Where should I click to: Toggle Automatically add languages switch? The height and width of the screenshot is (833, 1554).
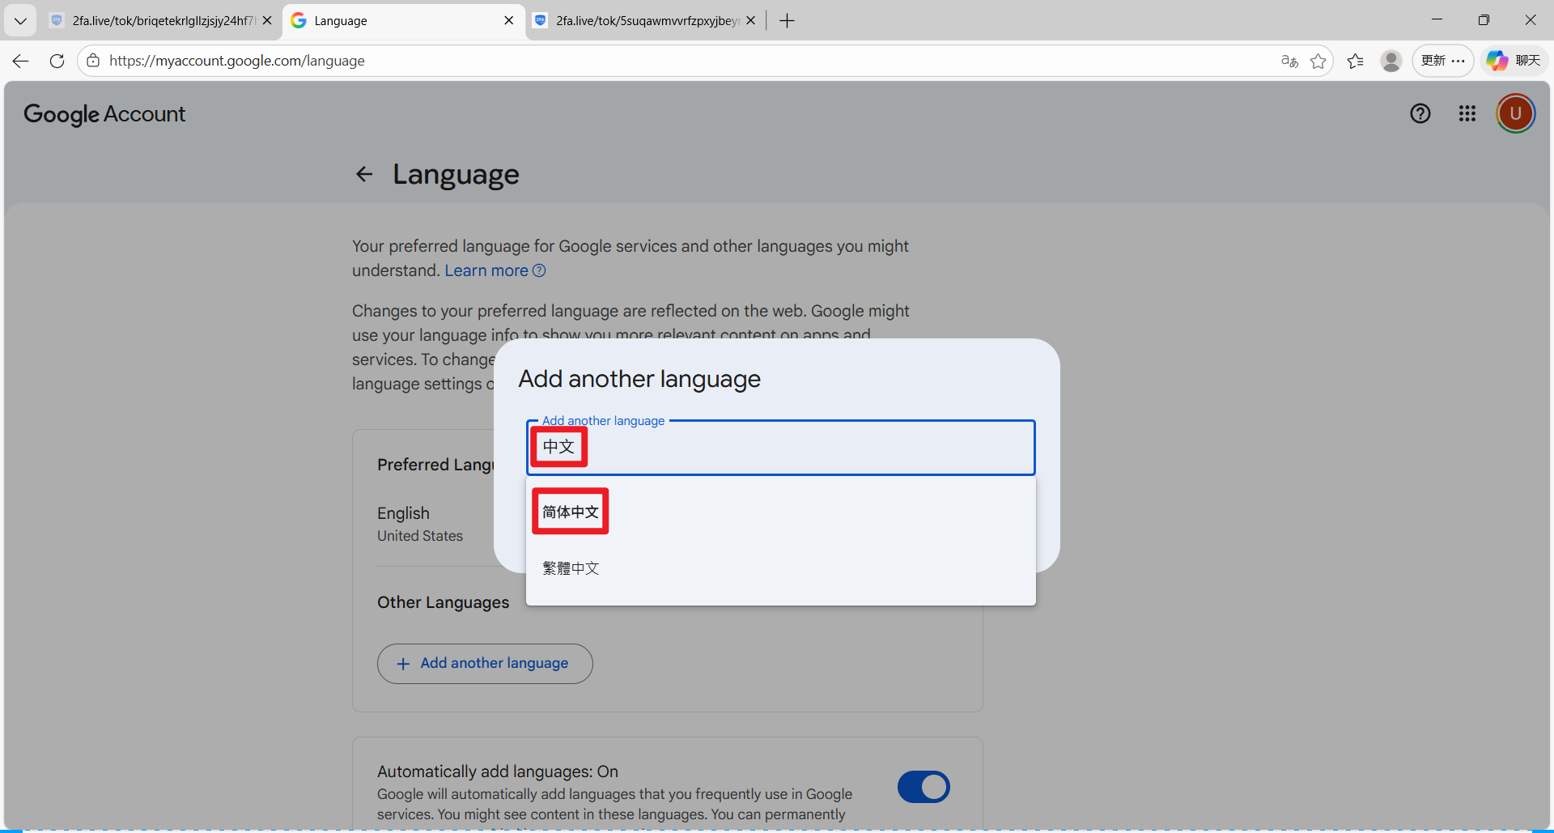click(923, 786)
